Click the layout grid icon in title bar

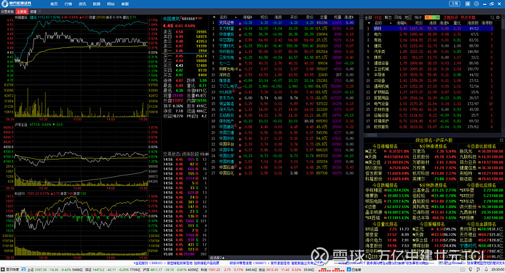pyautogui.click(x=468, y=4)
